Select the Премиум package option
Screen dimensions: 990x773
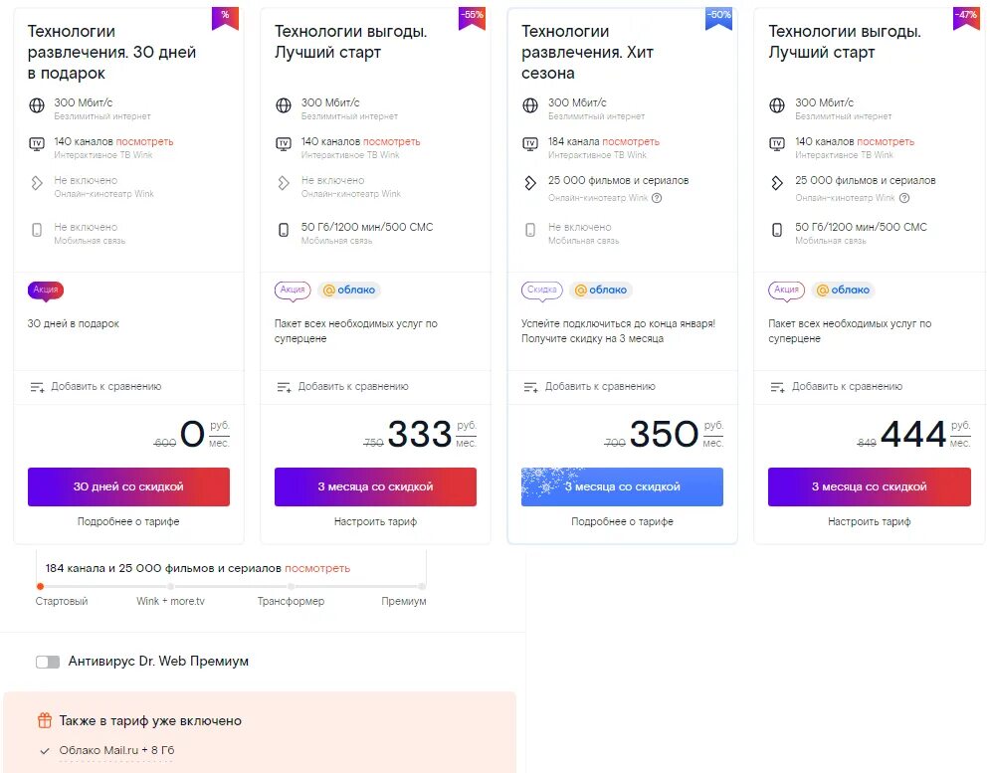click(403, 601)
